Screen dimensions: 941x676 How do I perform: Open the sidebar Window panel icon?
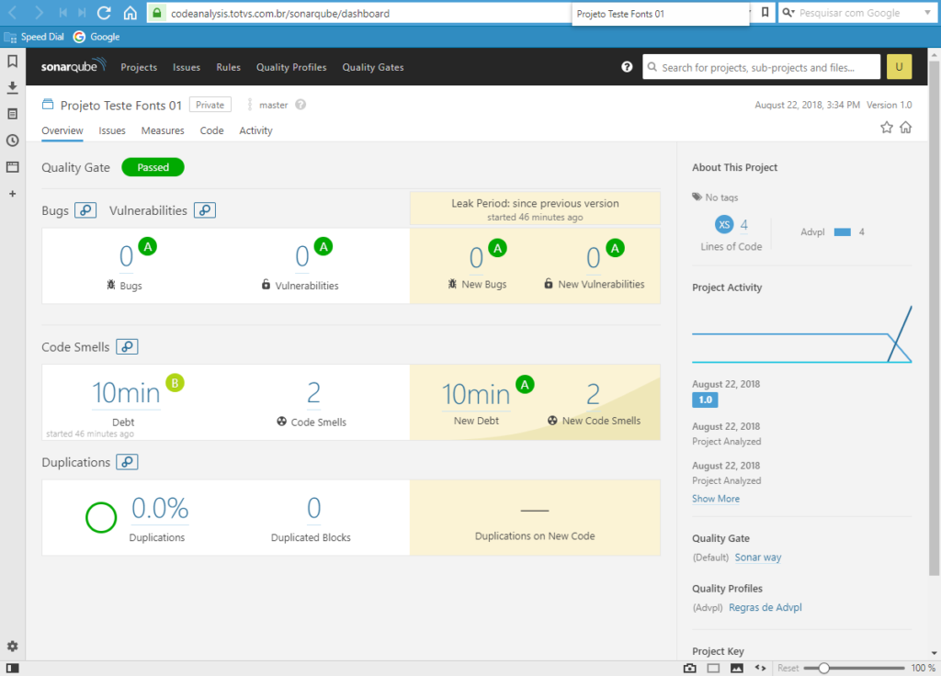click(13, 167)
